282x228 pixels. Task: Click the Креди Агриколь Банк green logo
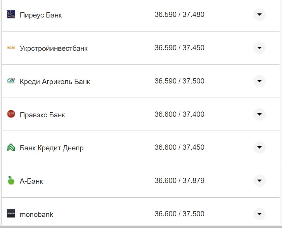(11, 81)
